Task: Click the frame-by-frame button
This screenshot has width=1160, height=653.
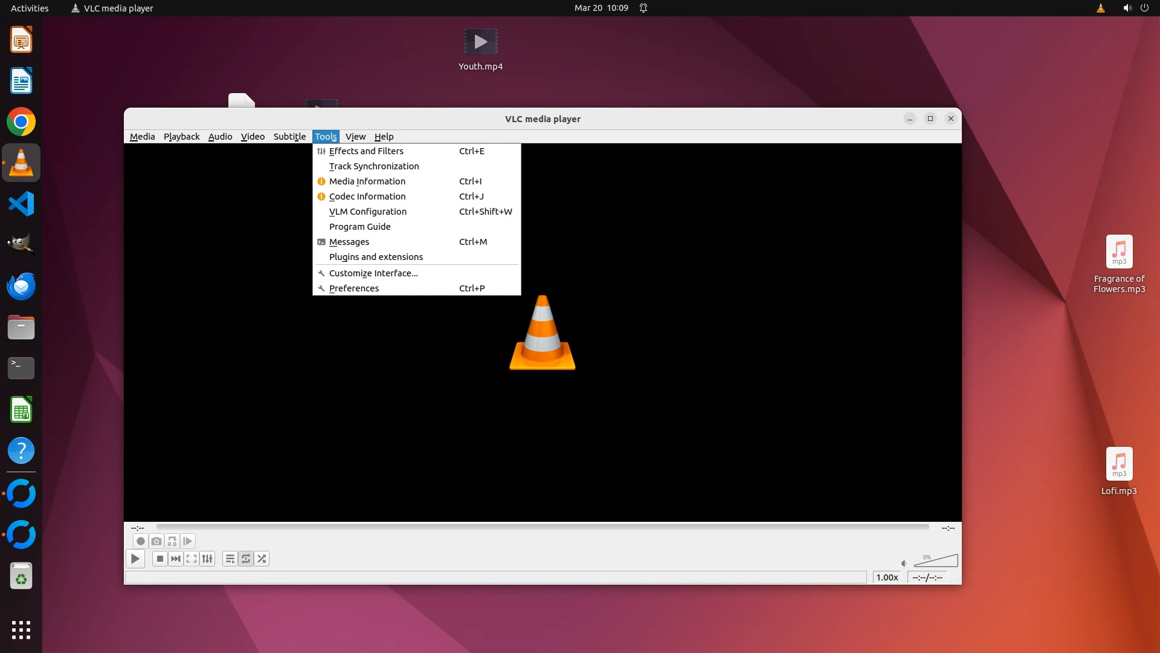Action: (188, 541)
